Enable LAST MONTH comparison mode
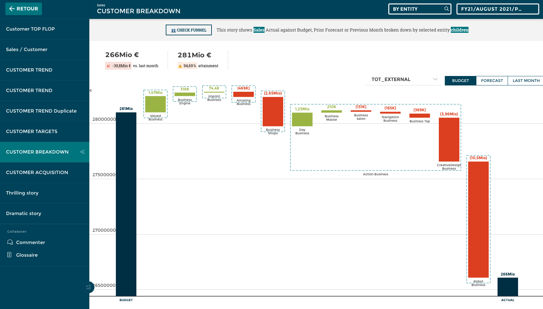Screen dimensions: 543x309 [525, 81]
